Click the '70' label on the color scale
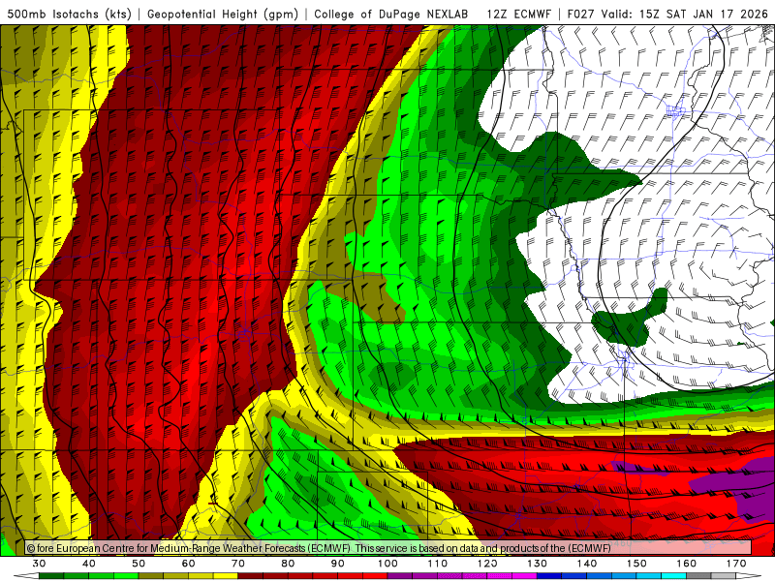 [x=238, y=564]
